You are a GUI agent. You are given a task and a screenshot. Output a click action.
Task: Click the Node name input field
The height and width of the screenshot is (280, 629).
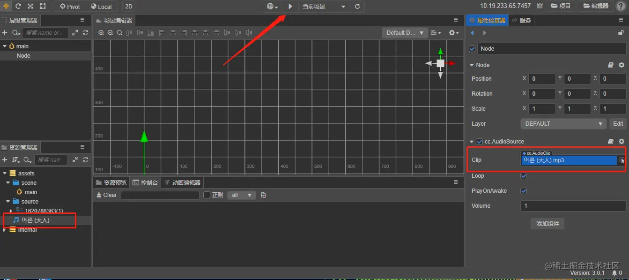(552, 49)
